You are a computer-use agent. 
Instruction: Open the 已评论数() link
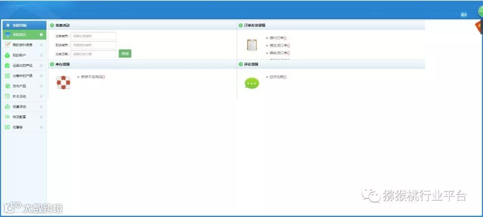point(278,77)
